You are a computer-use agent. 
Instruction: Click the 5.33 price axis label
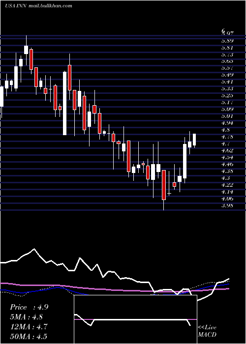point(227,88)
